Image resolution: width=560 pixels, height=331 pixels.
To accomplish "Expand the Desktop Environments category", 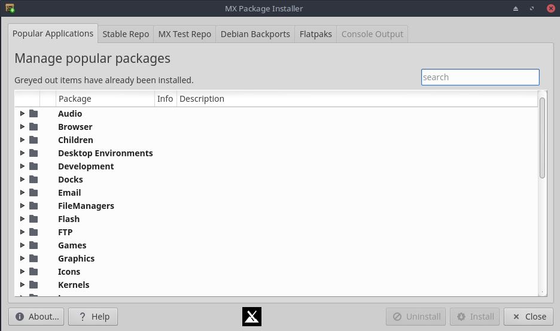I will (22, 153).
